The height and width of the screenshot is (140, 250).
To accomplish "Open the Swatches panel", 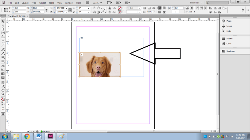I will [x=230, y=51].
